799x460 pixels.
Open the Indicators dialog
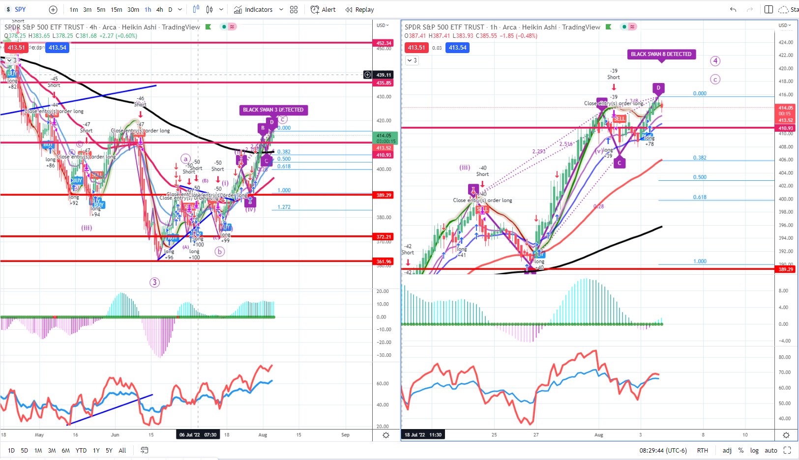pyautogui.click(x=253, y=10)
